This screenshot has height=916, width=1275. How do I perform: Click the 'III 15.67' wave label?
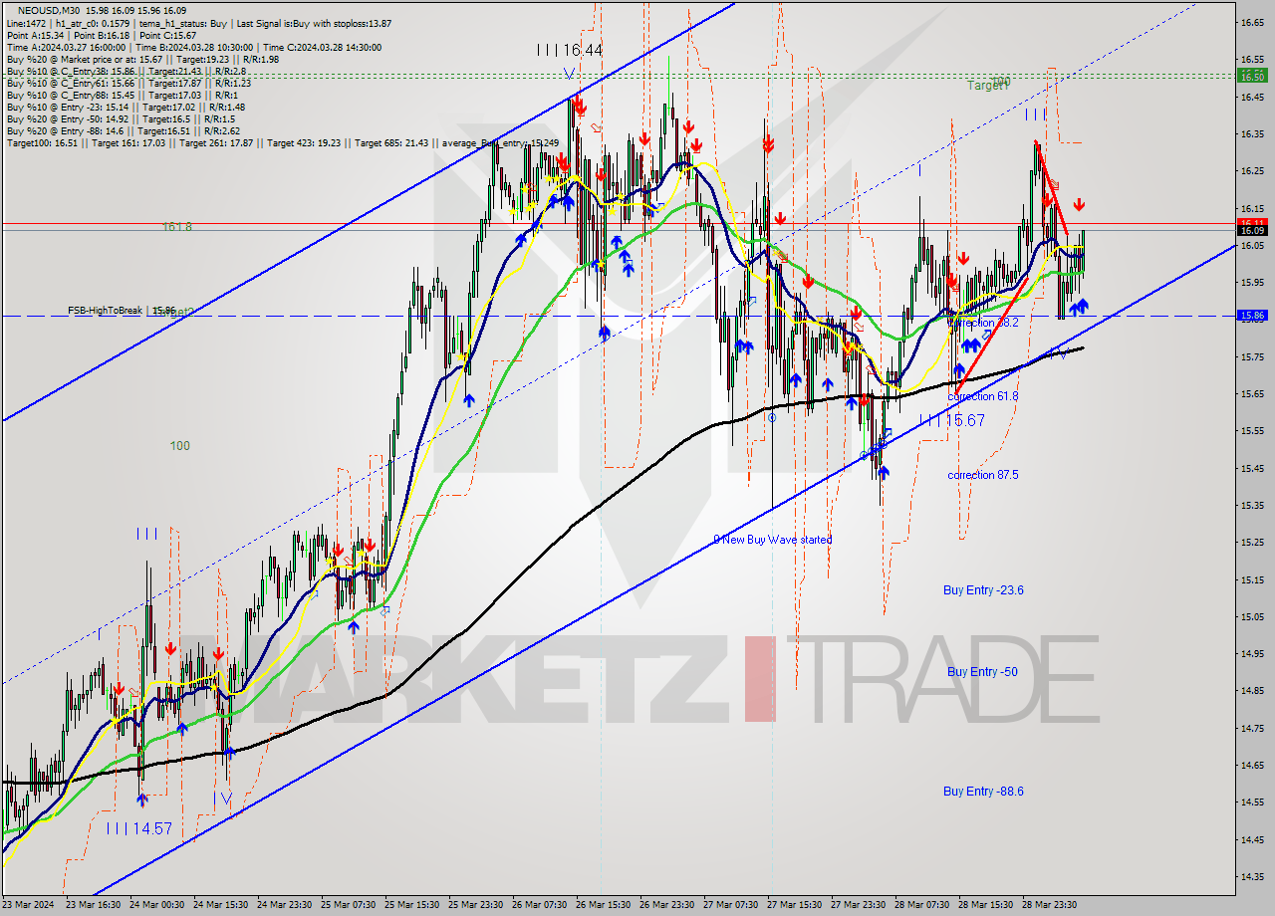tap(952, 421)
